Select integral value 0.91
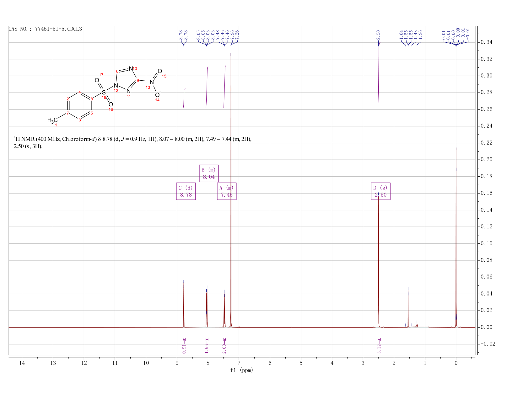This screenshot has height=400, width=518. pos(184,349)
